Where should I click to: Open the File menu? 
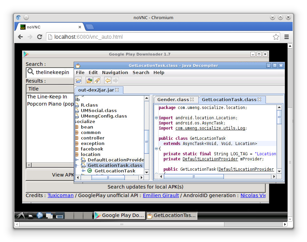80,72
